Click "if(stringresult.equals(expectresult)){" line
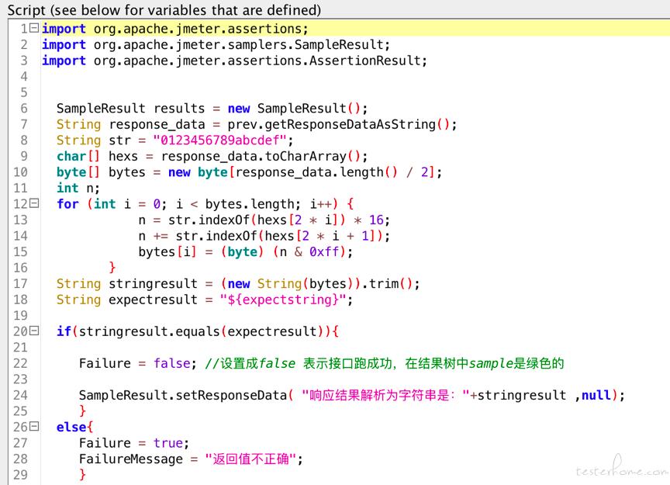This screenshot has width=670, height=485. click(x=198, y=331)
